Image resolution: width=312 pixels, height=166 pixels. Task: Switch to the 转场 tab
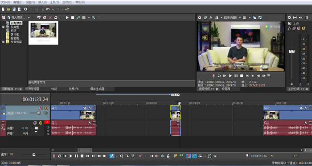point(54,89)
